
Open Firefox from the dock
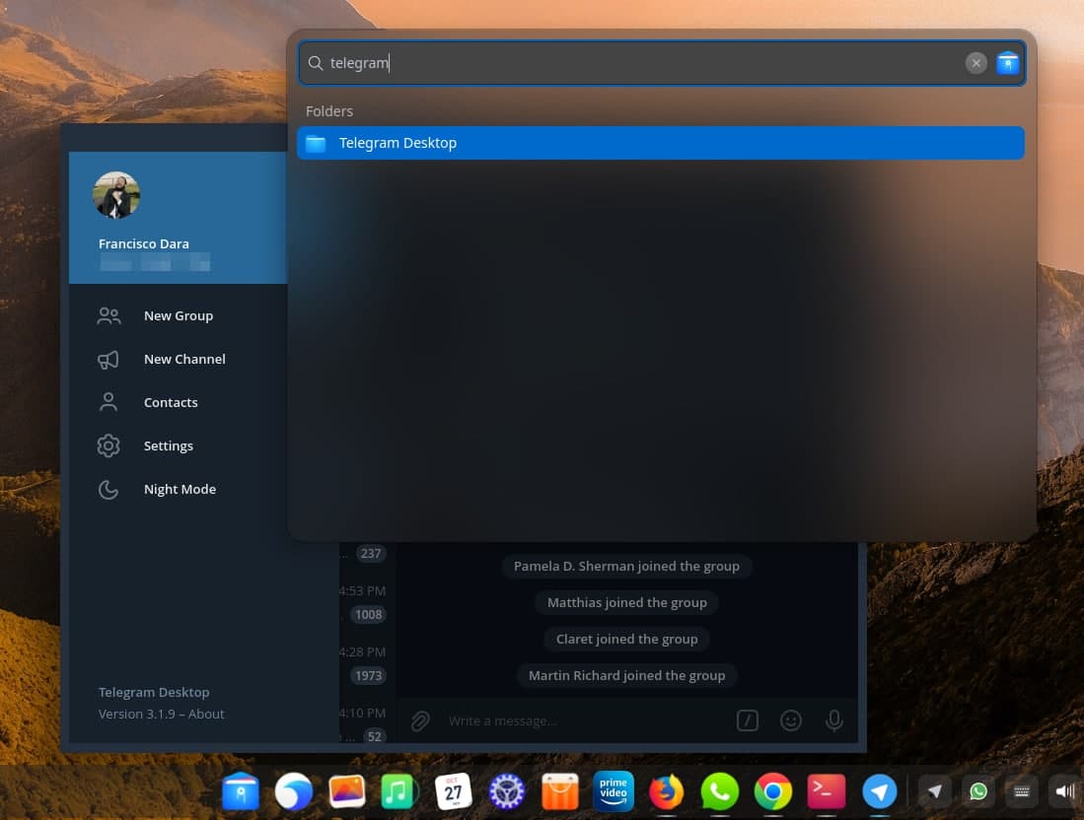(x=667, y=791)
